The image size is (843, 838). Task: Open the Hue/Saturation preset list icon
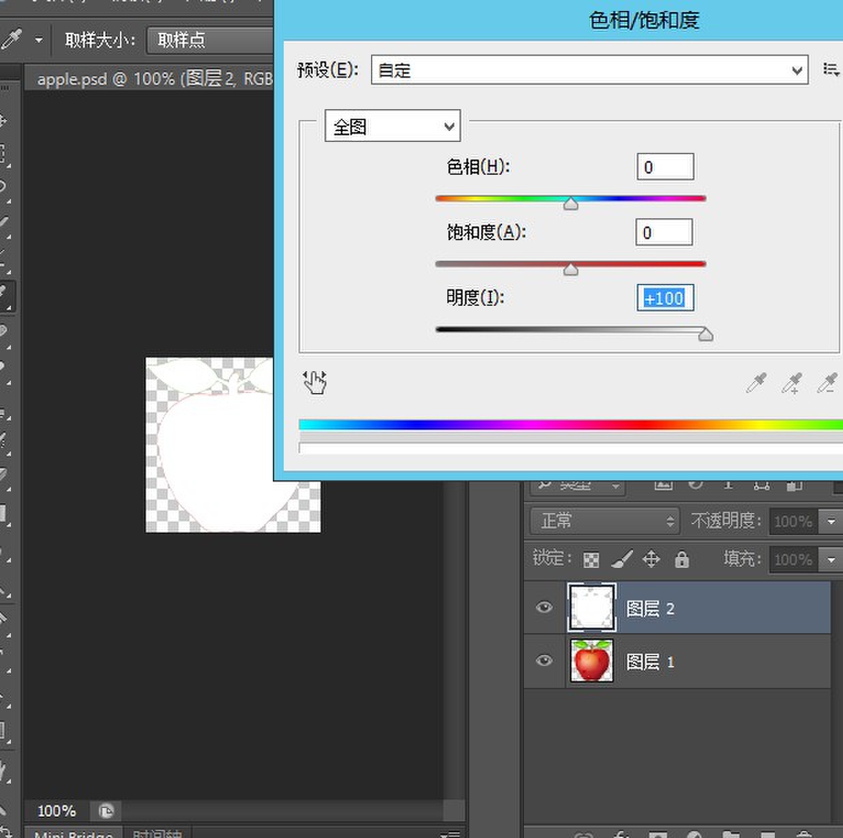point(831,70)
